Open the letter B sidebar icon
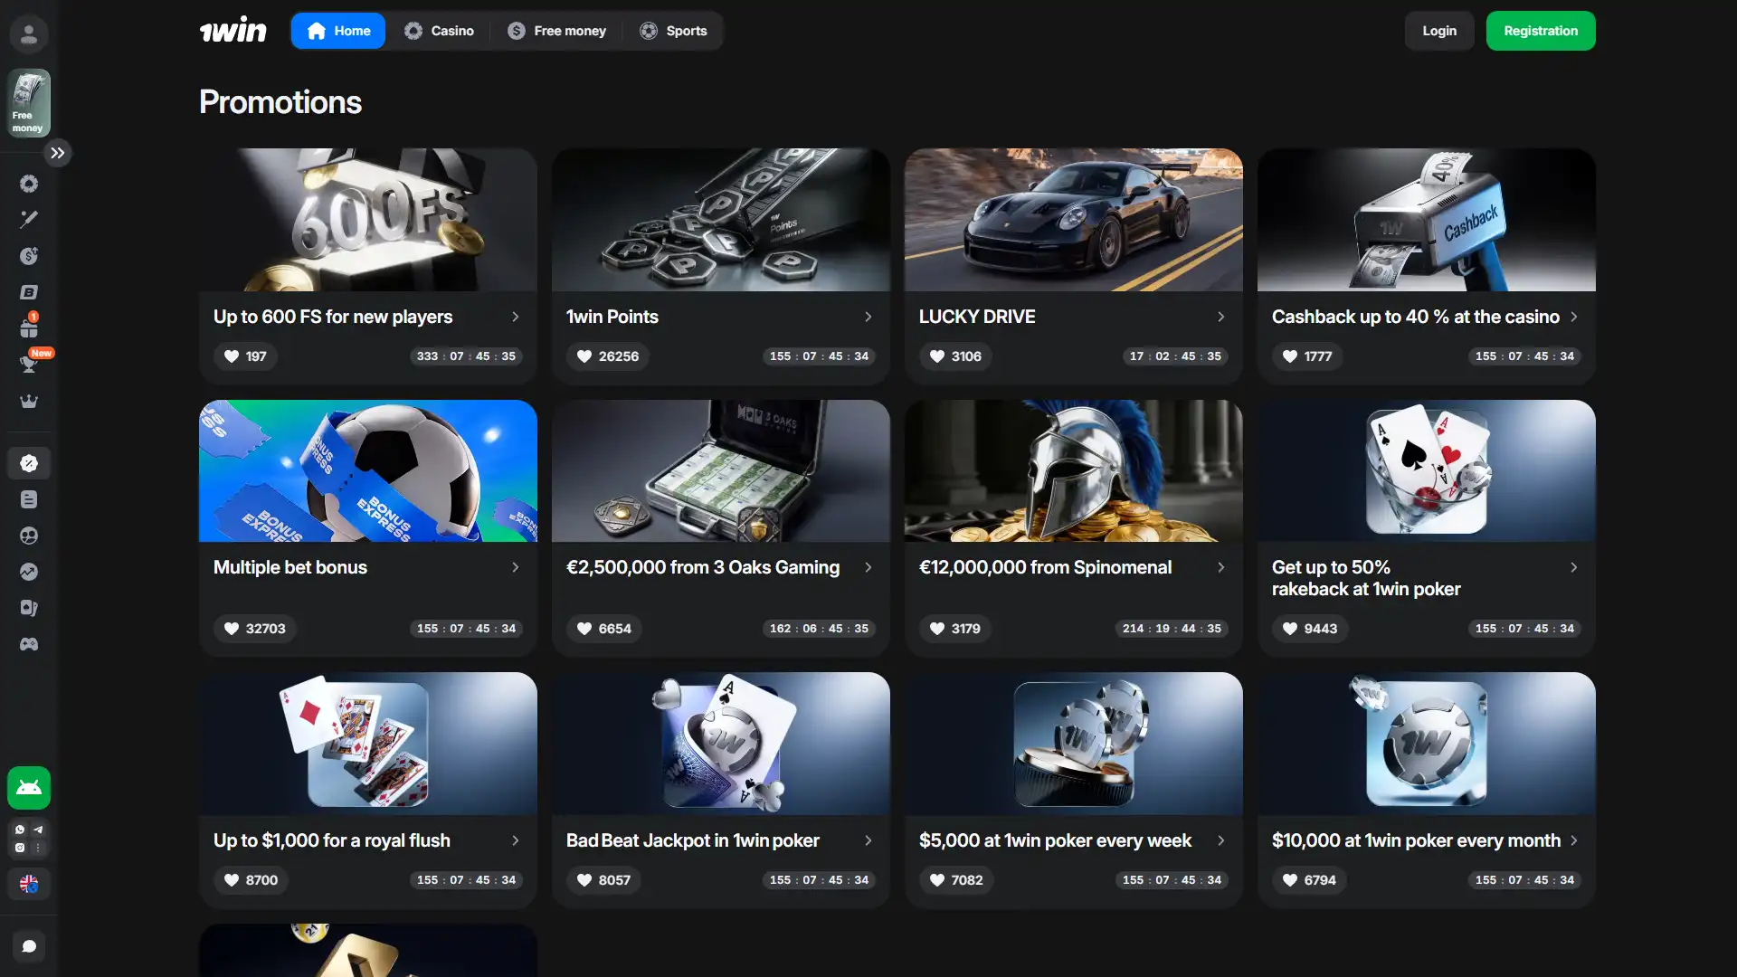 29,292
